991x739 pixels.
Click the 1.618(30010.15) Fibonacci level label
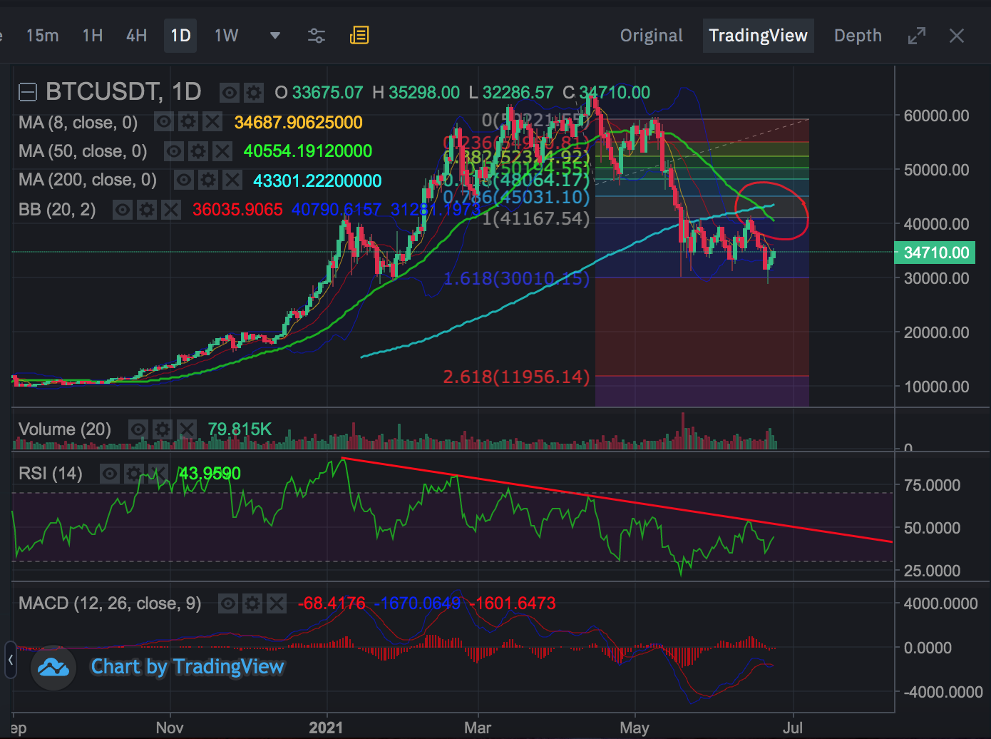(516, 278)
